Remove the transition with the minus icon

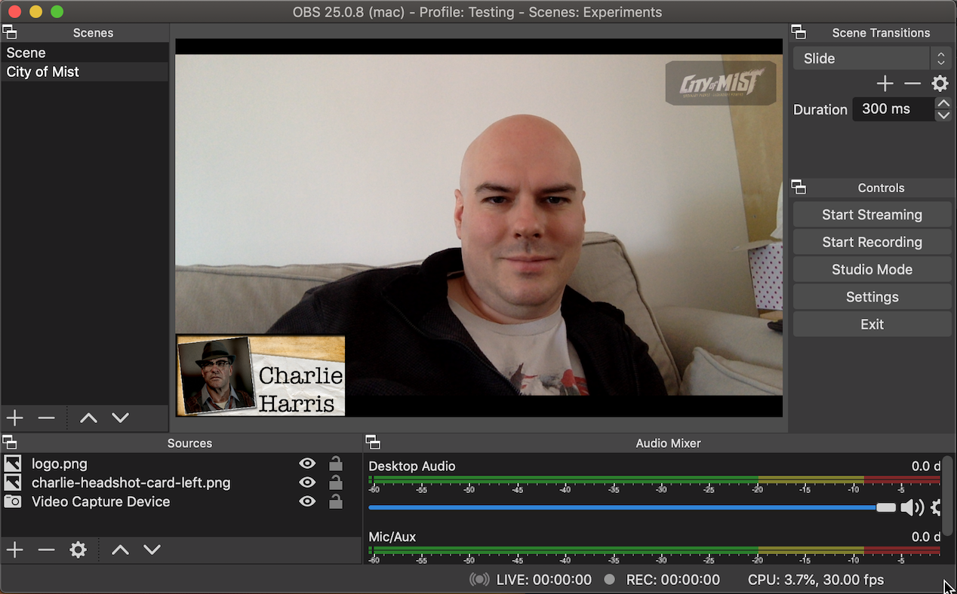coord(912,84)
